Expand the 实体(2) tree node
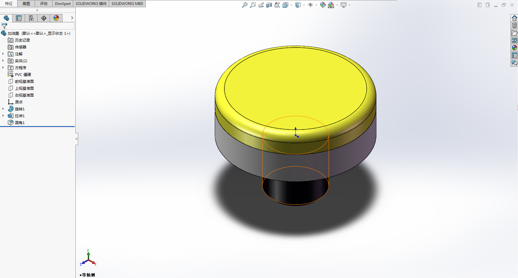 [x=3, y=61]
